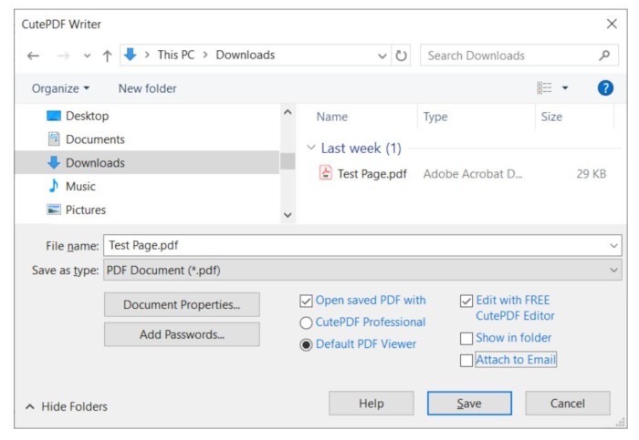Open the view options dropdown arrow
This screenshot has height=440, width=639.
[x=565, y=87]
